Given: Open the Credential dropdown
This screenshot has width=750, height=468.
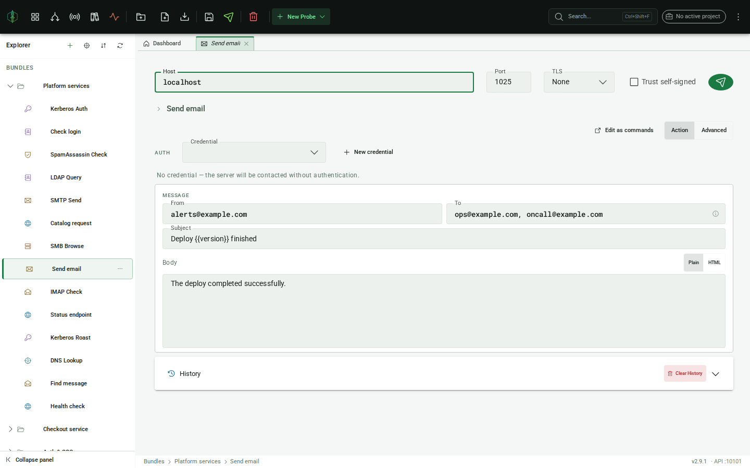Looking at the screenshot, I should (254, 152).
